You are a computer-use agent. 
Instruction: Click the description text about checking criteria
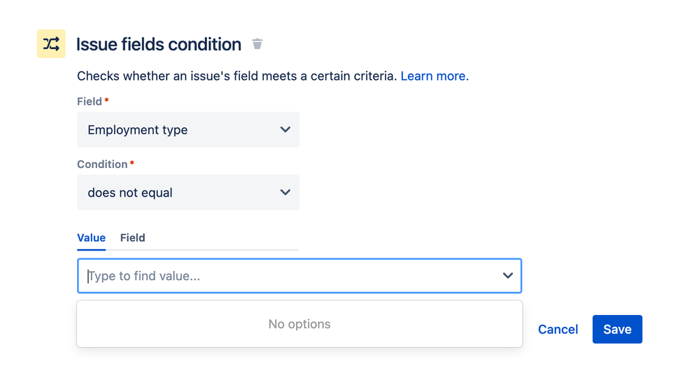236,76
